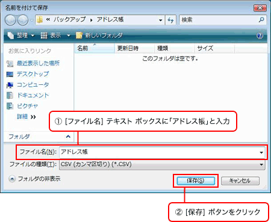Open the ファイル名 dropdown arrow
This screenshot has width=271, height=222.
tap(261, 152)
